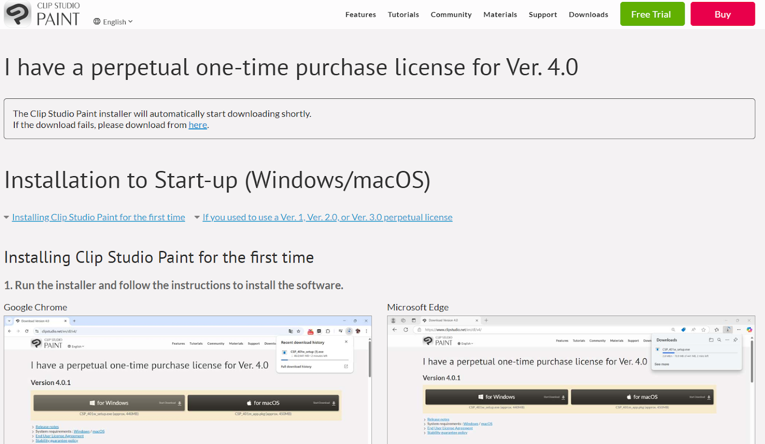Viewport: 765px width, 444px height.
Task: Open the Community menu item
Action: [451, 14]
